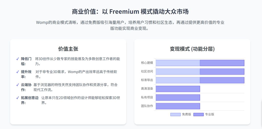Toggle 免费版 legend swatch
The image size is (262, 129).
coord(175,114)
